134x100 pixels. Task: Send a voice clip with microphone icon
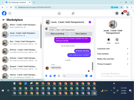(46, 76)
